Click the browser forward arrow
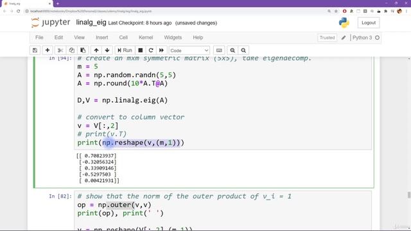This screenshot has height=231, width=411. point(12,12)
